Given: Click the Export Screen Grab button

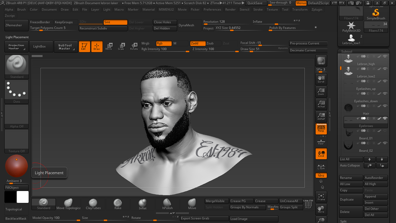Looking at the screenshot, I should coord(204,218).
